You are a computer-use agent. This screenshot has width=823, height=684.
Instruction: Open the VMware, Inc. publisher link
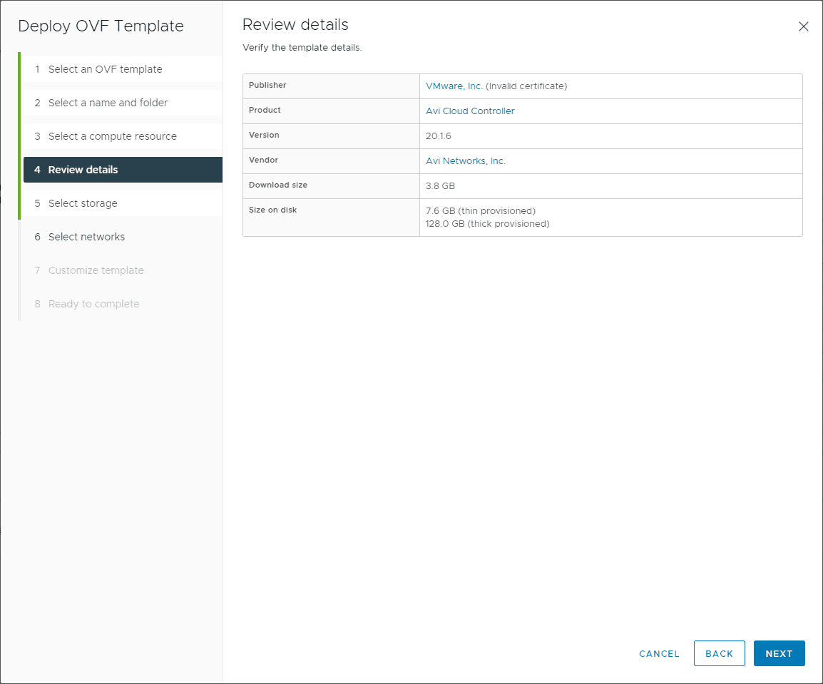(454, 86)
